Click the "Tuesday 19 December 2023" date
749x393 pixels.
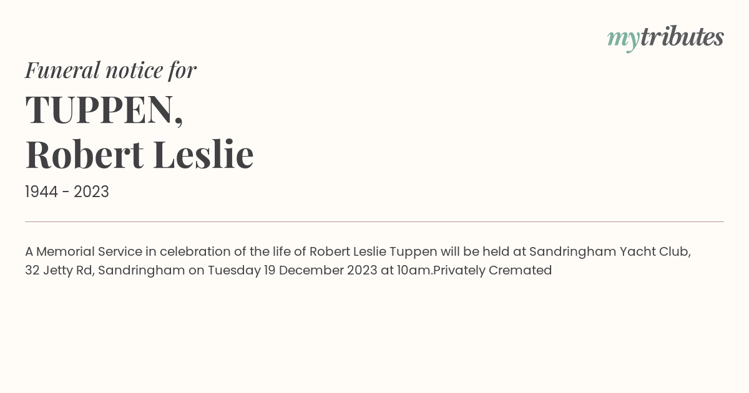click(x=292, y=271)
